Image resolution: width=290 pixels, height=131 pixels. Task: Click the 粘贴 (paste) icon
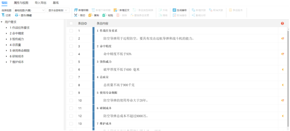(104, 15)
